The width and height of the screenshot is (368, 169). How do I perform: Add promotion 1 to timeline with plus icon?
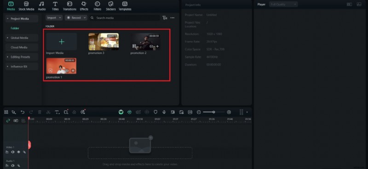[73, 71]
